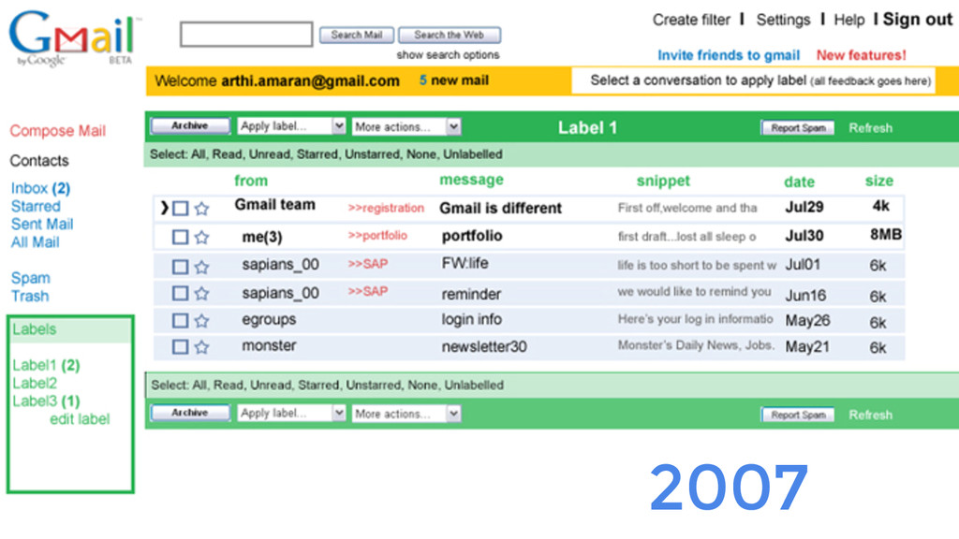Open the login info message subject
The width and height of the screenshot is (959, 539).
[x=472, y=320]
